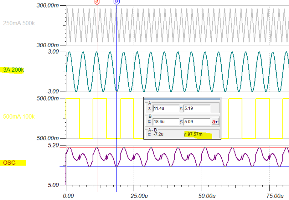
Task: Click the cursor A y field showing 5.19
Action: tap(197, 108)
